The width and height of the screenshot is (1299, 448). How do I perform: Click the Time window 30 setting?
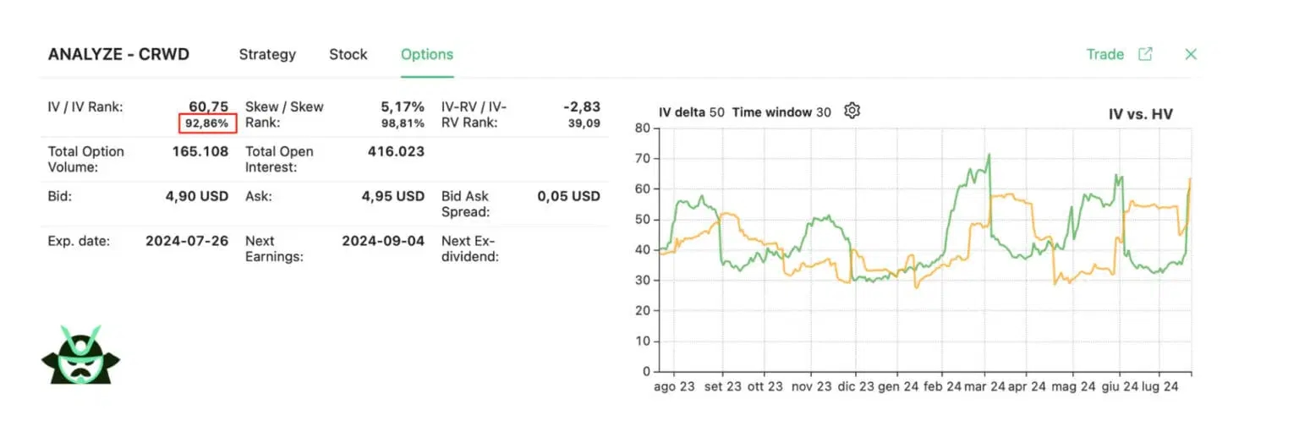[781, 112]
